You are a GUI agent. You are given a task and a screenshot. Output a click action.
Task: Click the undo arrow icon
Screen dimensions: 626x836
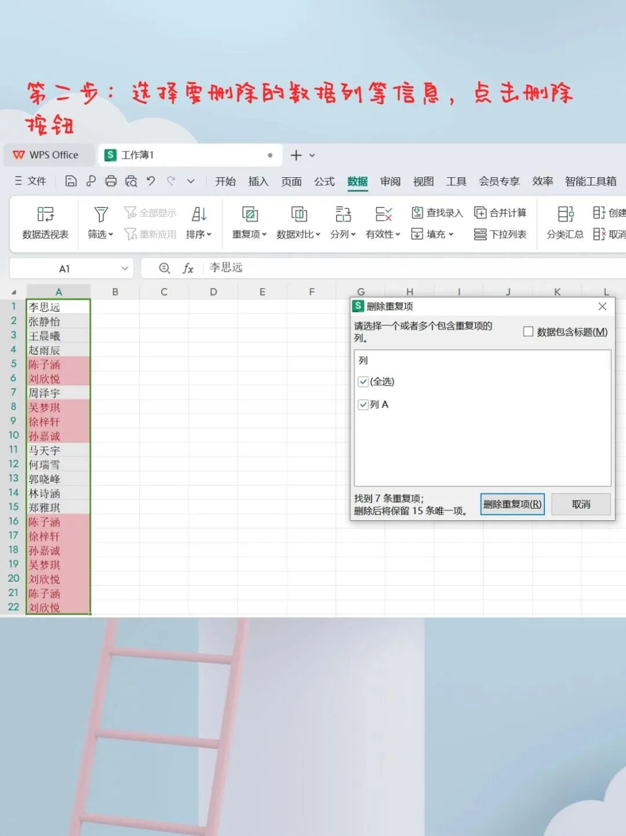click(151, 181)
